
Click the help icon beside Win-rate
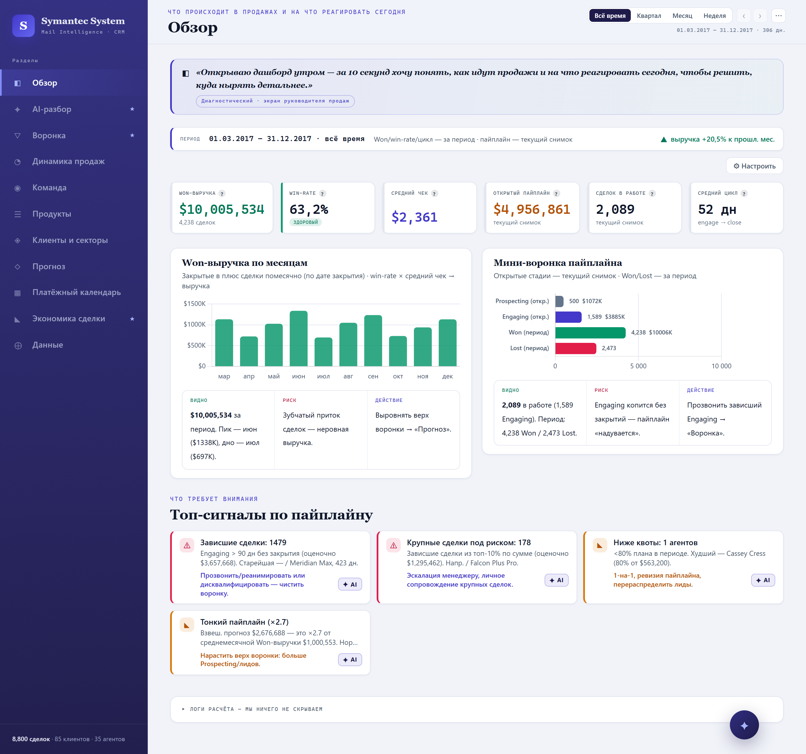tap(322, 194)
